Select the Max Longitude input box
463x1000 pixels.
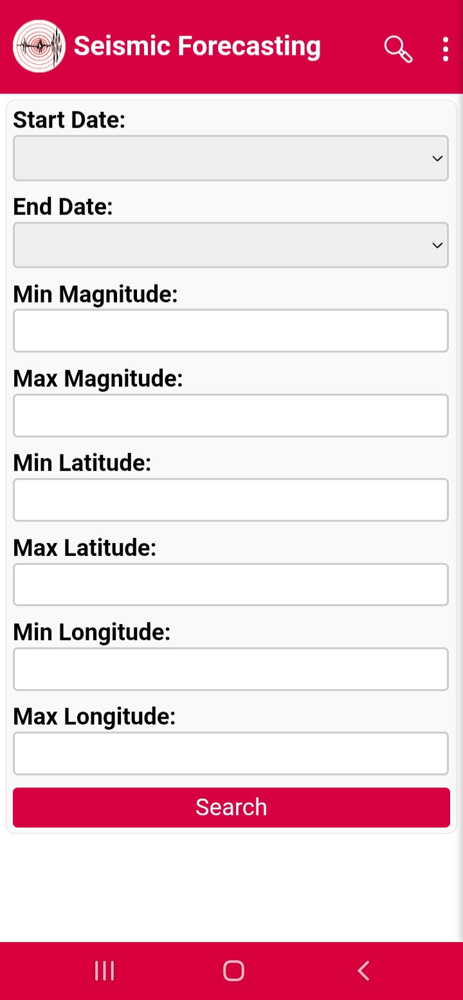tap(230, 754)
